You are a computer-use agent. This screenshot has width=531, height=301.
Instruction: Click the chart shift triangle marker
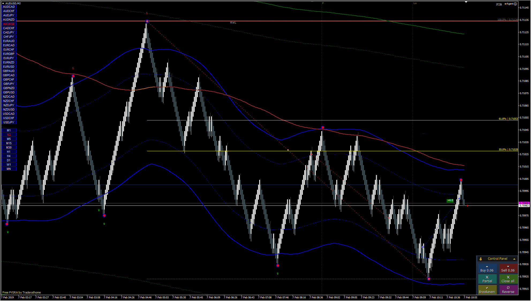466,2
